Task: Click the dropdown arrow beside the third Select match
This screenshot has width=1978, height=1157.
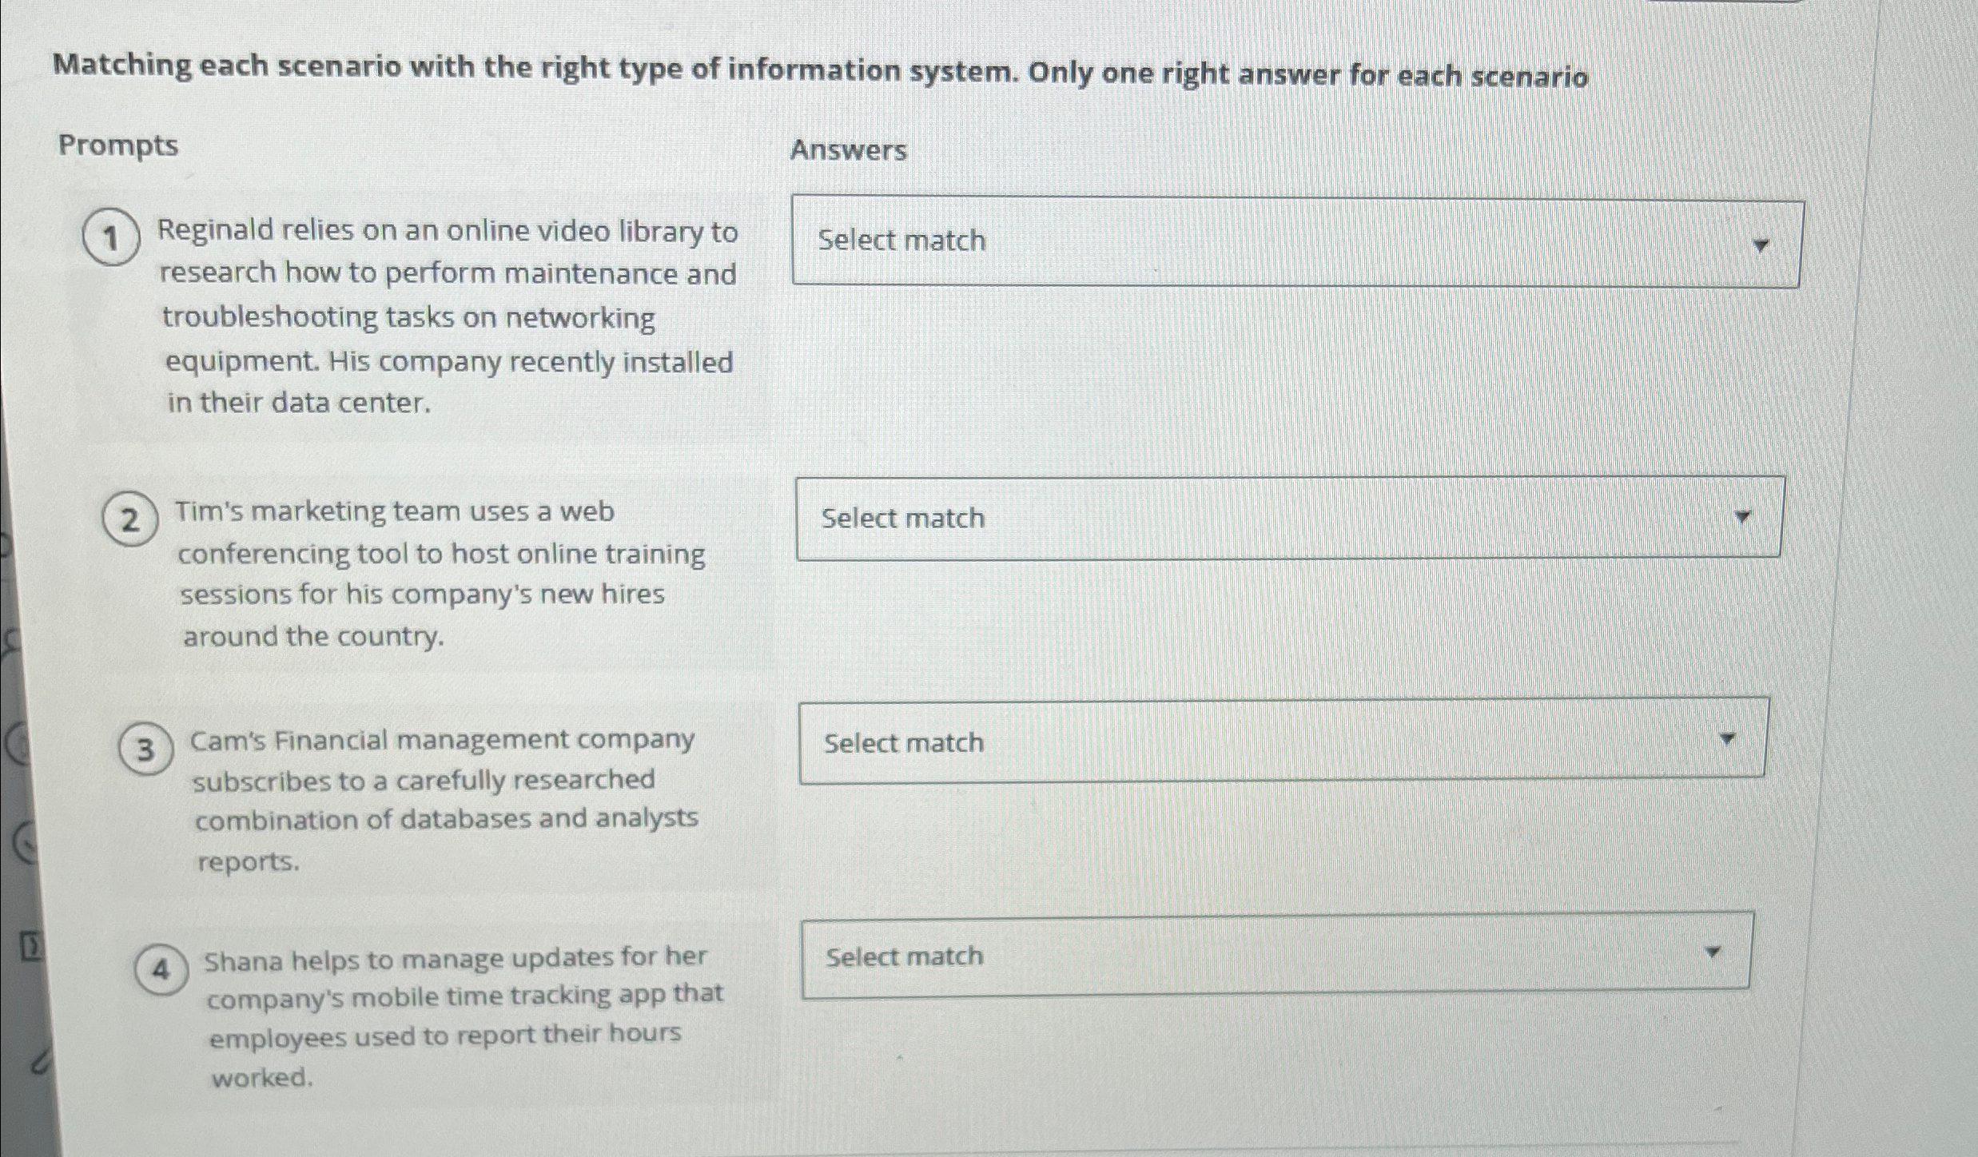Action: tap(1729, 739)
